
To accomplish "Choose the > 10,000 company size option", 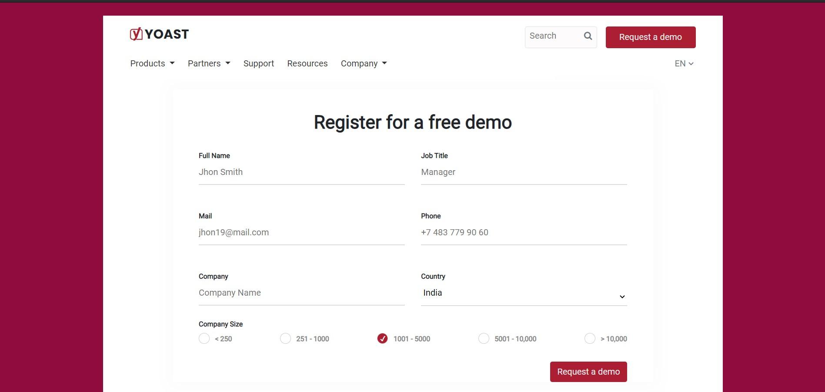I will [x=590, y=338].
